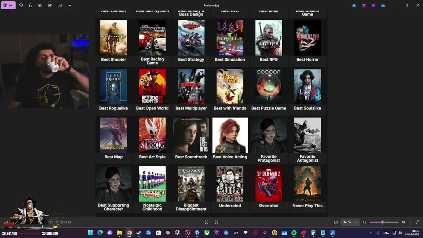Switch input language via ENG indicator
The height and width of the screenshot is (238, 423).
pyautogui.click(x=386, y=233)
